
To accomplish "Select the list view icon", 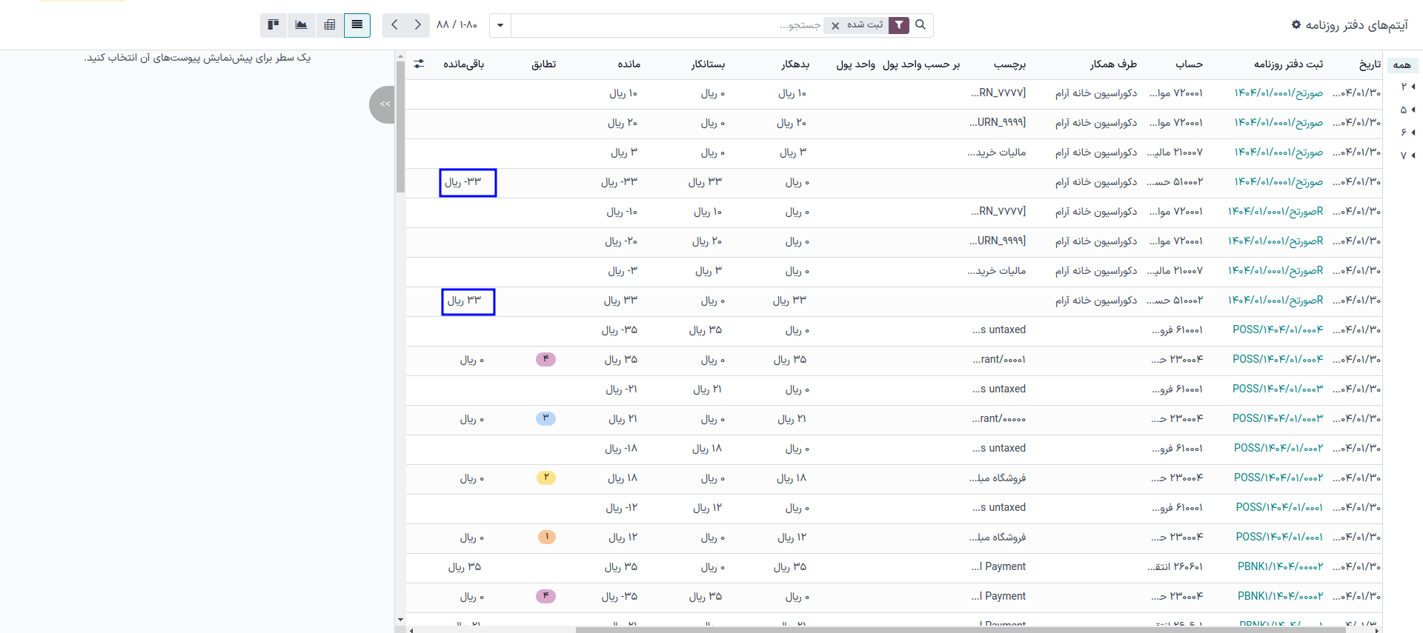I will (357, 25).
